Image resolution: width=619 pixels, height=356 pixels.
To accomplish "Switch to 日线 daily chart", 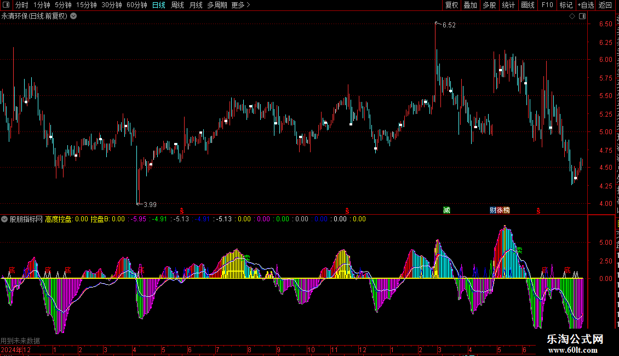I will pyautogui.click(x=159, y=5).
